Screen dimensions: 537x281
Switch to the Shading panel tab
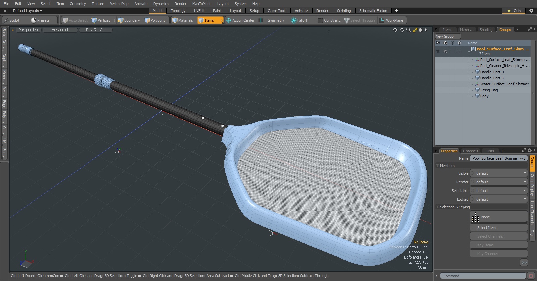click(x=486, y=30)
